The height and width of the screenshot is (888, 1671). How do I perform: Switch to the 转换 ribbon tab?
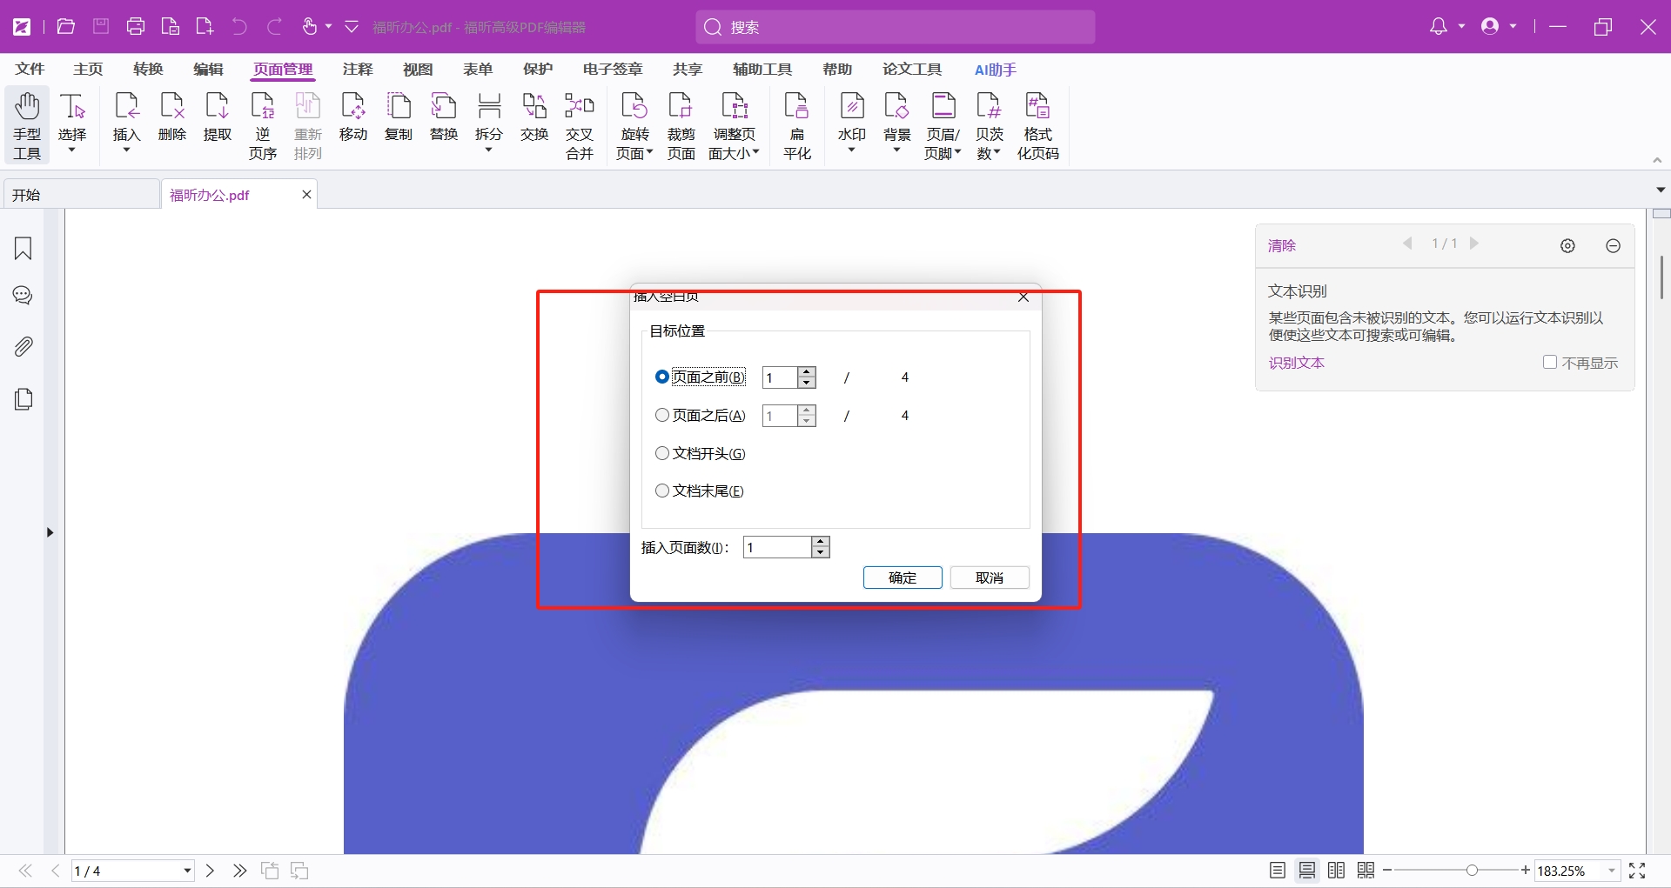148,69
